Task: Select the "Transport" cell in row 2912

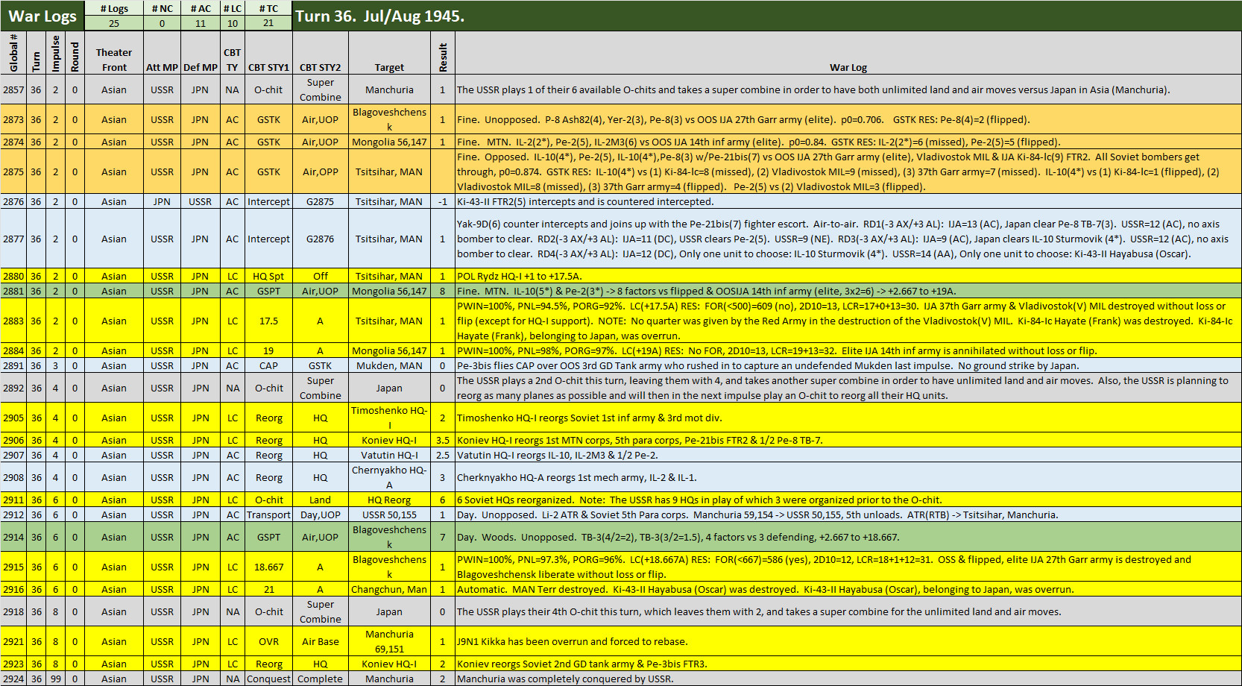Action: coord(268,514)
